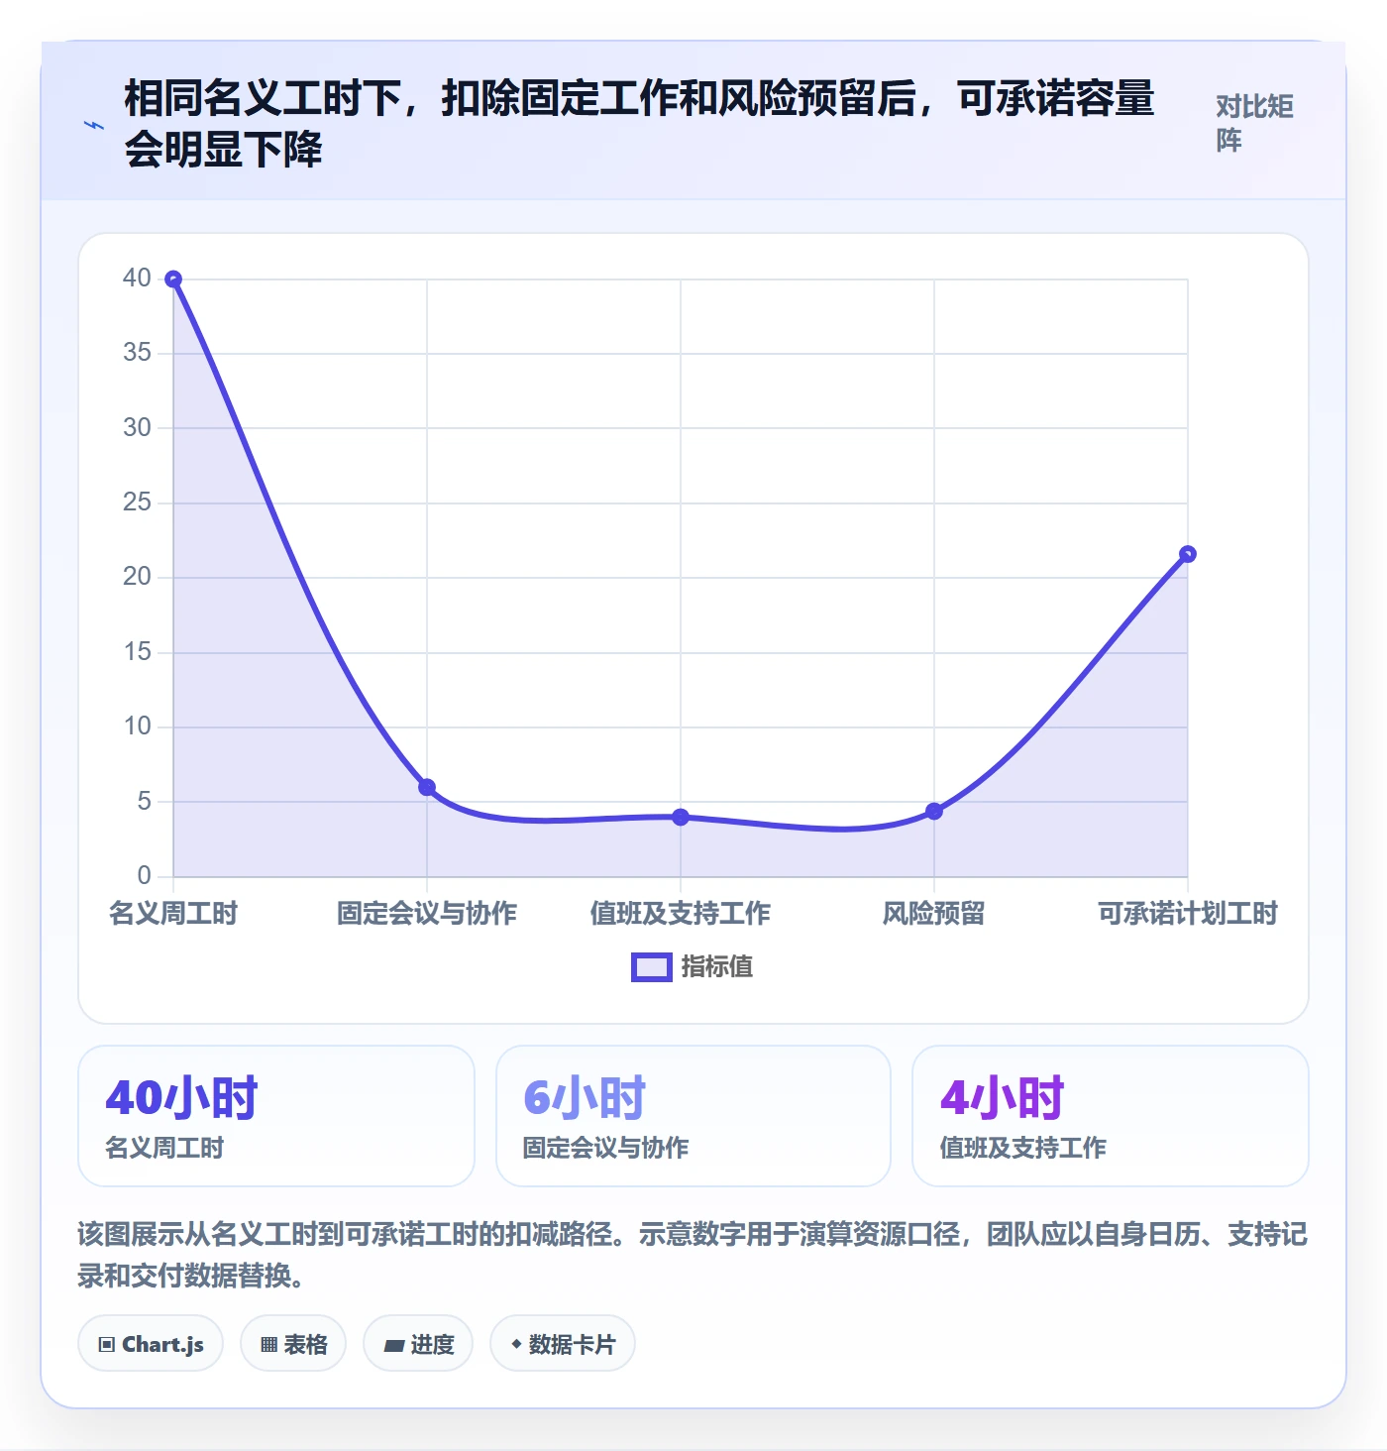1387x1451 pixels.
Task: Click the card title starting with 相同名义工时下
Action: click(x=639, y=124)
